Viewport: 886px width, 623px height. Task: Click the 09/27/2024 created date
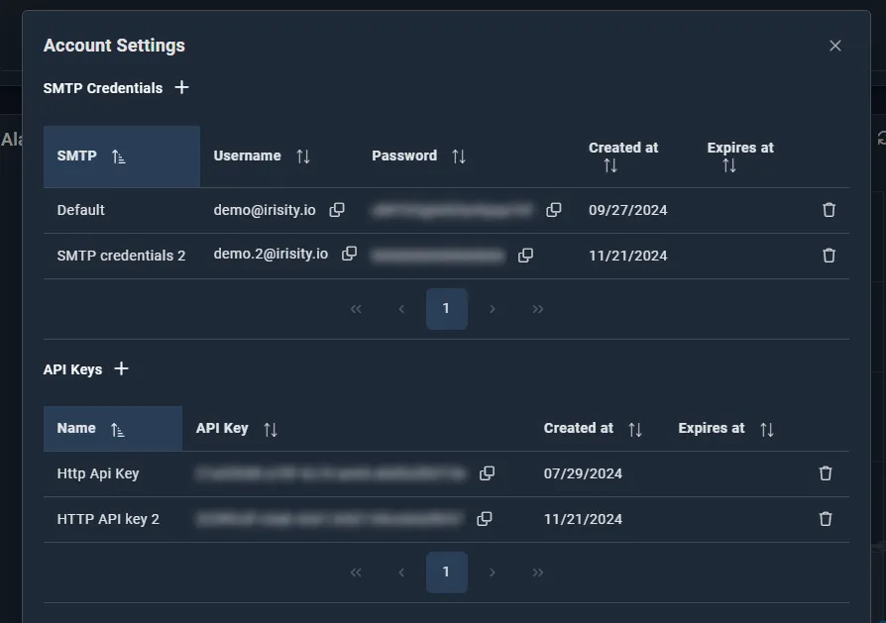pyautogui.click(x=627, y=210)
